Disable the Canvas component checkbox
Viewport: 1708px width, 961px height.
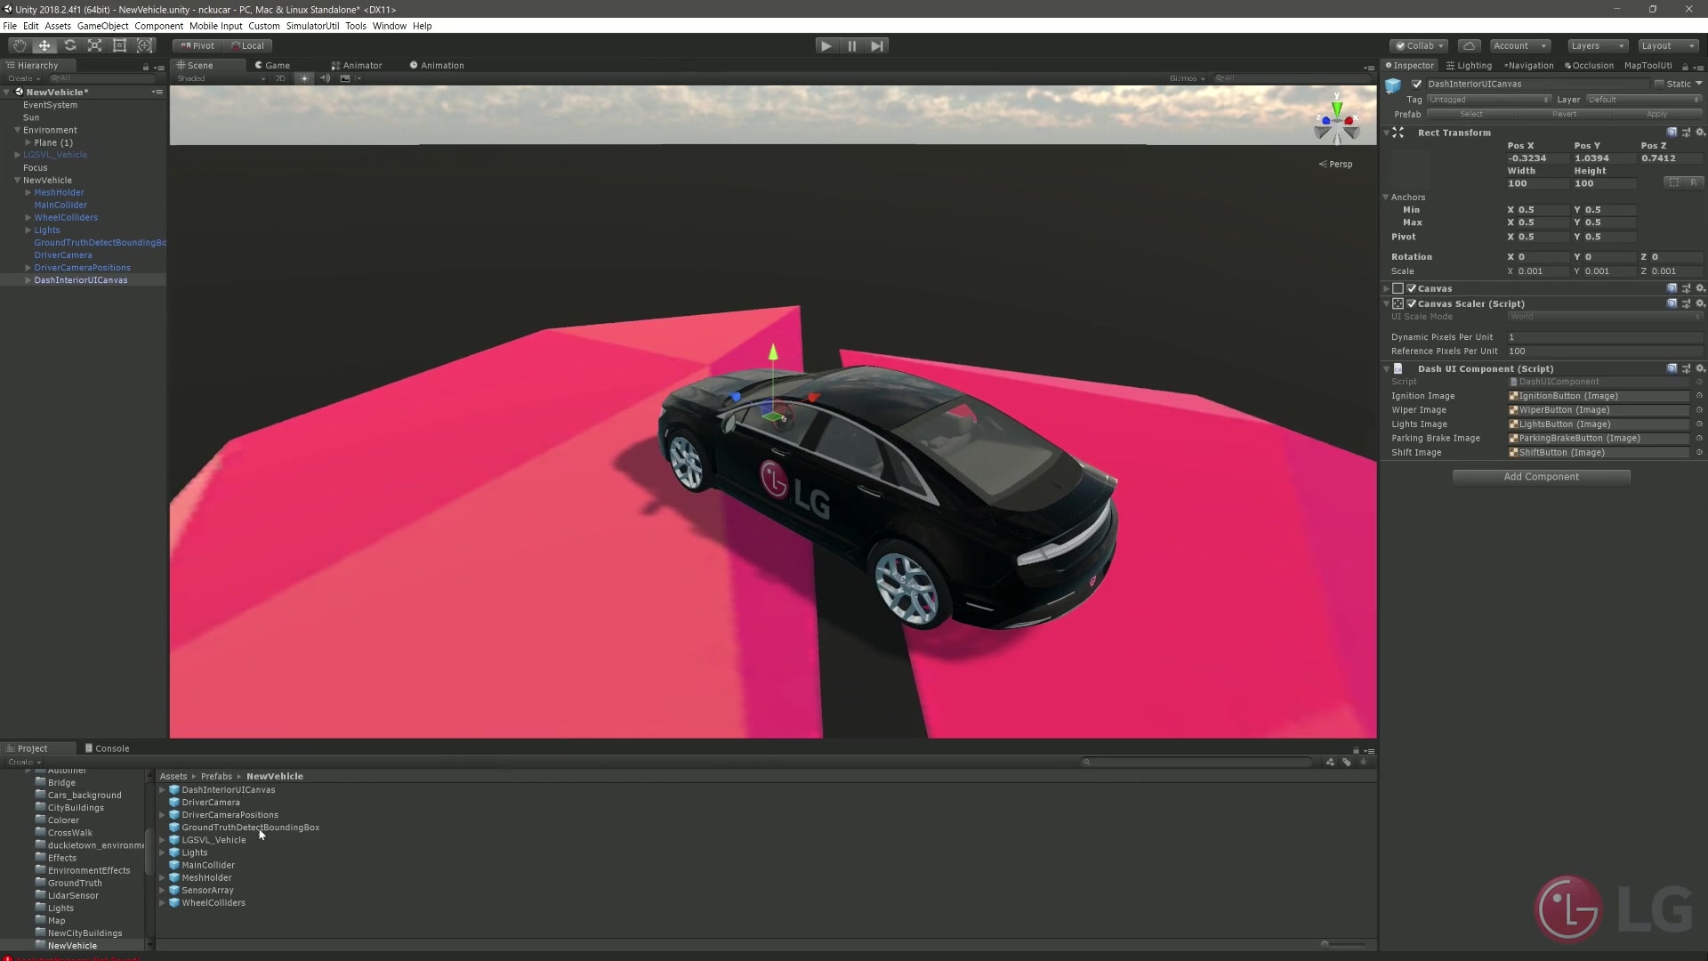pos(1412,288)
